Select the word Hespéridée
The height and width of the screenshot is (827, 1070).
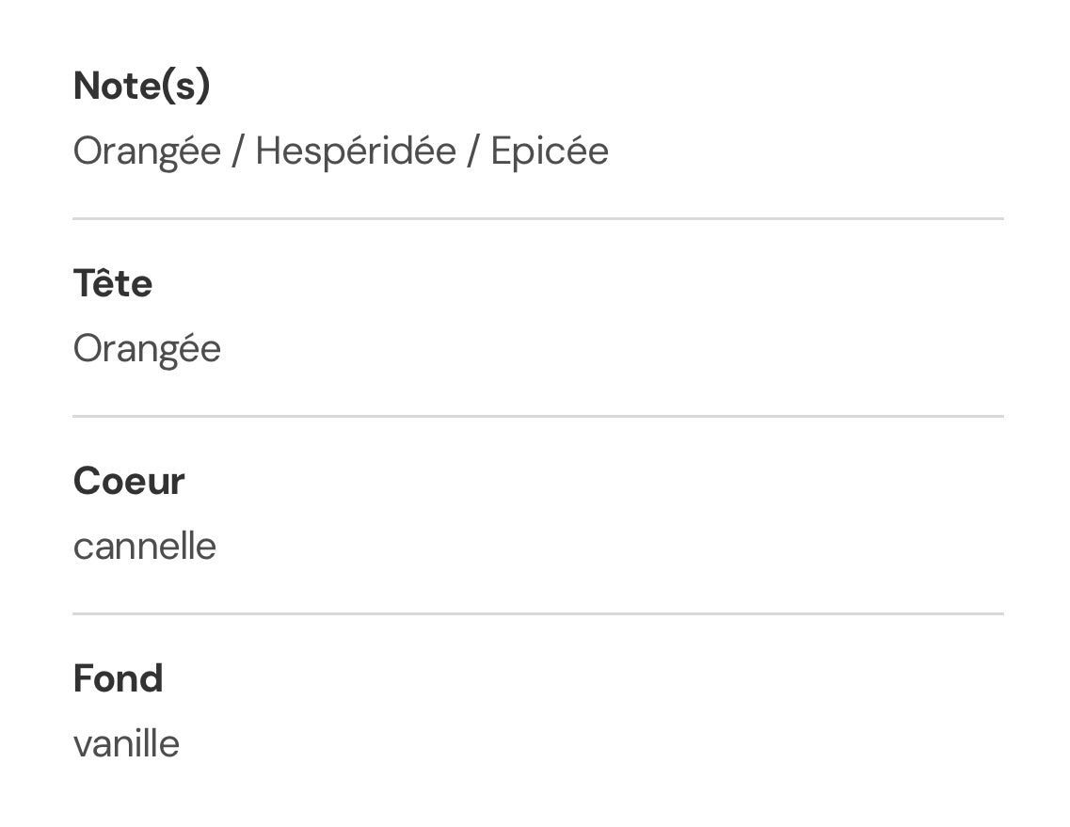pos(356,151)
